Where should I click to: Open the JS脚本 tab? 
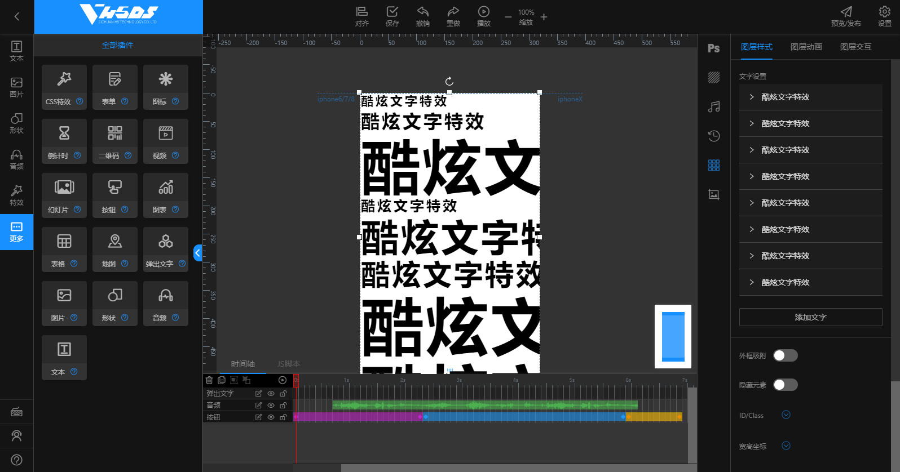tap(289, 364)
